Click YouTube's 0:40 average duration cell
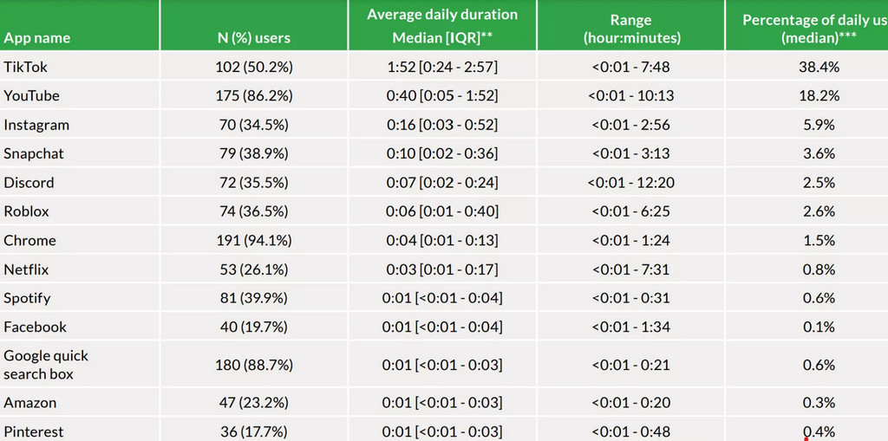Screen dimensions: 888x441 coord(442,95)
